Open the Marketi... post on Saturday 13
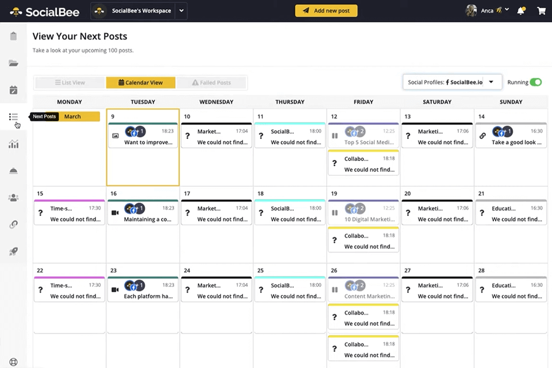 tap(437, 136)
